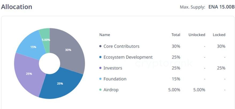Sort by the Total column header
The image size is (235, 109).
[x=176, y=35]
